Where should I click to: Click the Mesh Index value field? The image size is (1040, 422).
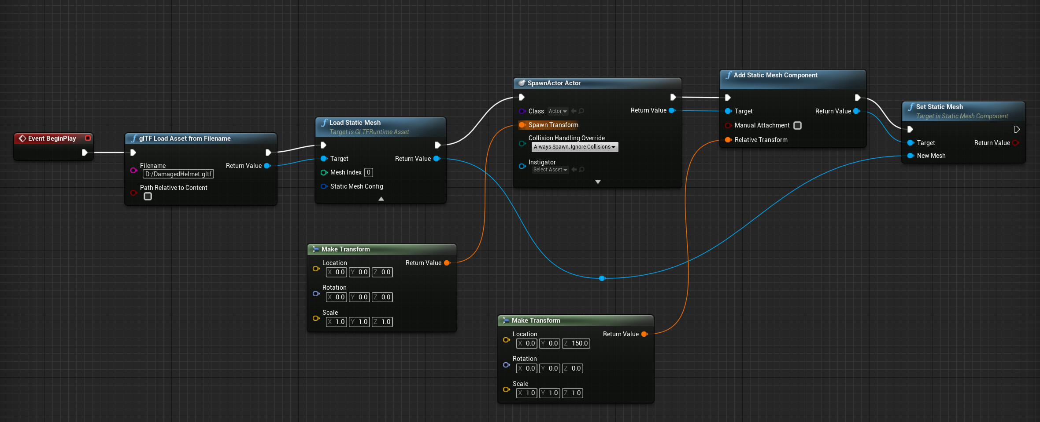pyautogui.click(x=369, y=172)
